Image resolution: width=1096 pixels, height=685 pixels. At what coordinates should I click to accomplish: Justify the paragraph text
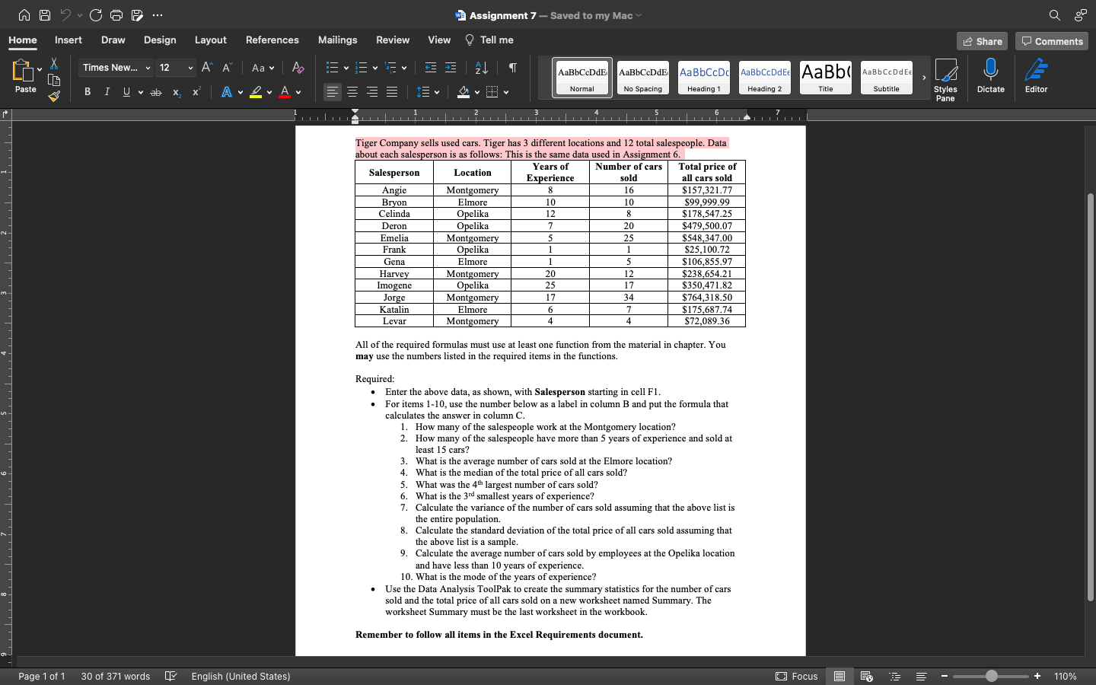click(392, 92)
